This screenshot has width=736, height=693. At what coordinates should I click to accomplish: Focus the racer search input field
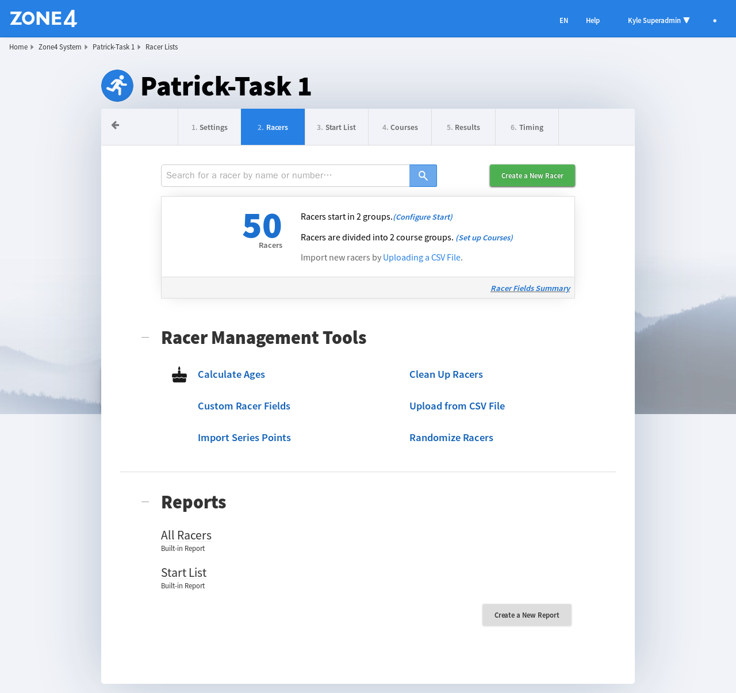(x=285, y=176)
